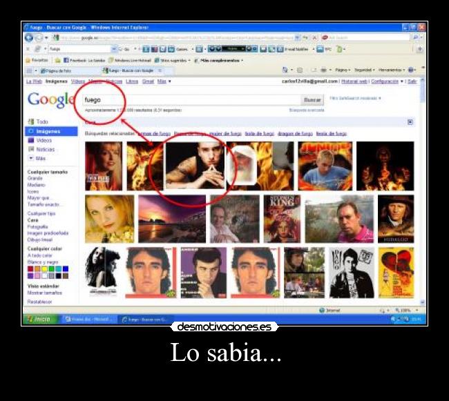Image resolution: width=449 pixels, height=401 pixels.
Task: Click the page vertical scrollbar down arrow
Action: [x=423, y=302]
